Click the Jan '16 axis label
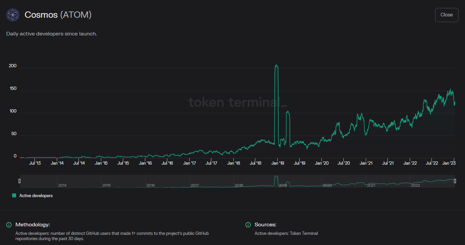Image resolution: width=465 pixels, height=245 pixels. [145, 163]
